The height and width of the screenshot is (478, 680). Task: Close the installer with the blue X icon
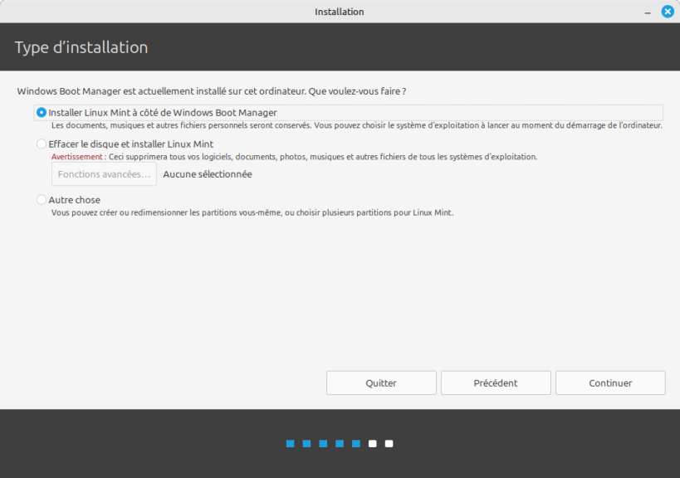[x=667, y=12]
